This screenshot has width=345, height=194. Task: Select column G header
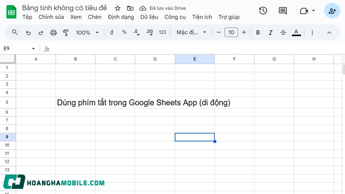pos(274,59)
